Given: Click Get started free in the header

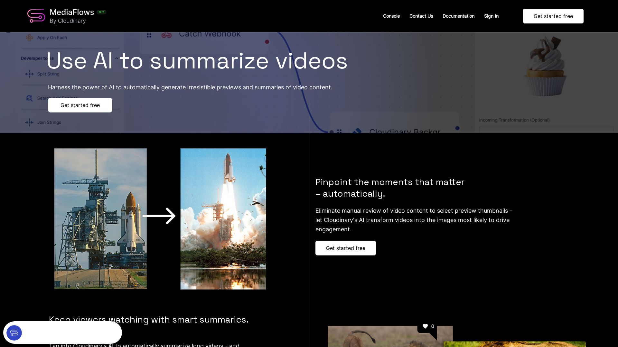Looking at the screenshot, I should (x=553, y=16).
